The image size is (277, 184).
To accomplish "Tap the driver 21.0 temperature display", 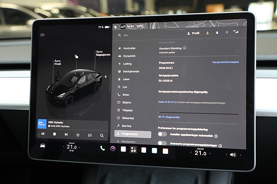I will pos(72,147).
